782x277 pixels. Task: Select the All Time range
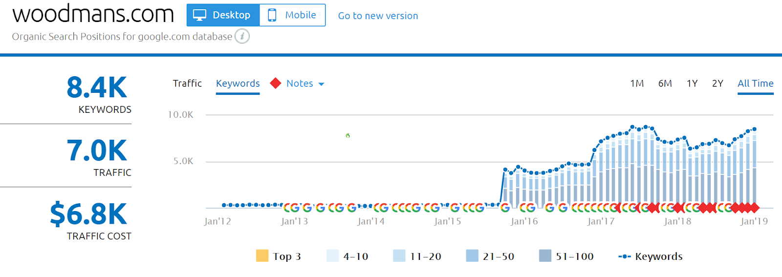[x=755, y=84]
